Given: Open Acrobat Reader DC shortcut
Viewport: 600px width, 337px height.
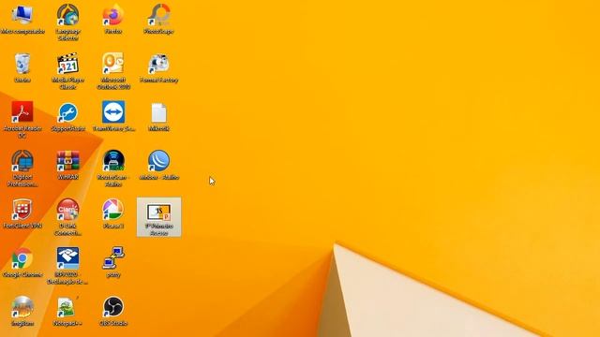Looking at the screenshot, I should (22, 120).
